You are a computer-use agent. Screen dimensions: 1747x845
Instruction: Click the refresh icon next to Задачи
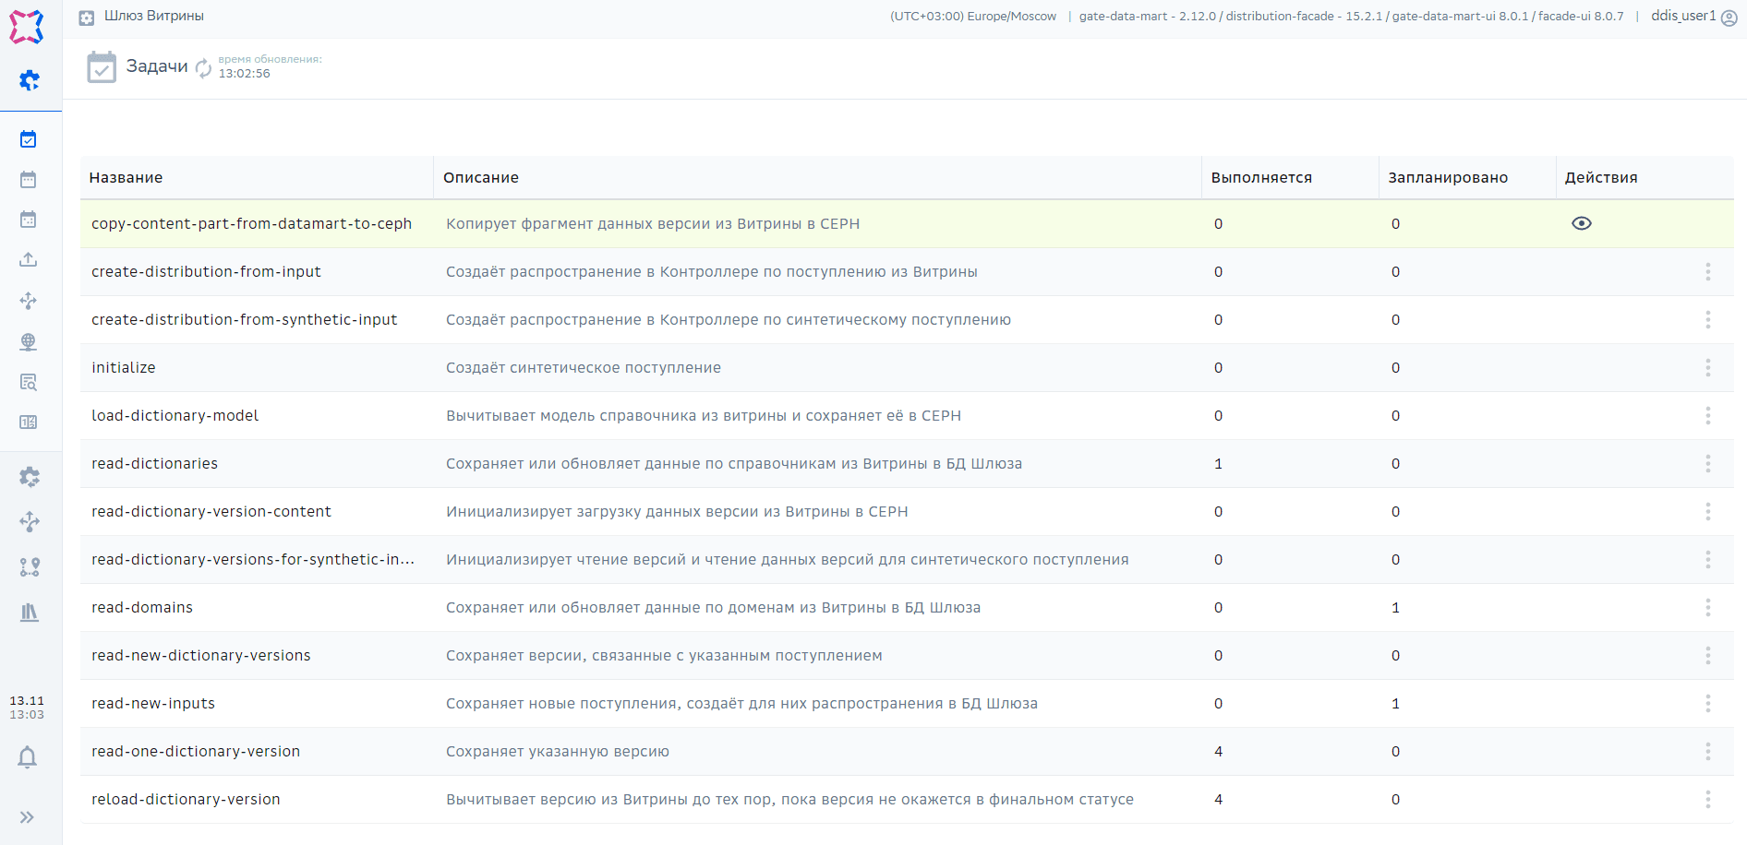point(203,68)
